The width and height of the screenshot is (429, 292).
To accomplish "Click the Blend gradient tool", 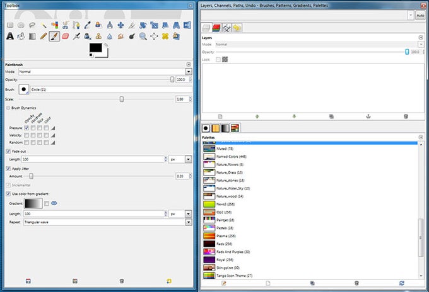I will click(x=33, y=36).
